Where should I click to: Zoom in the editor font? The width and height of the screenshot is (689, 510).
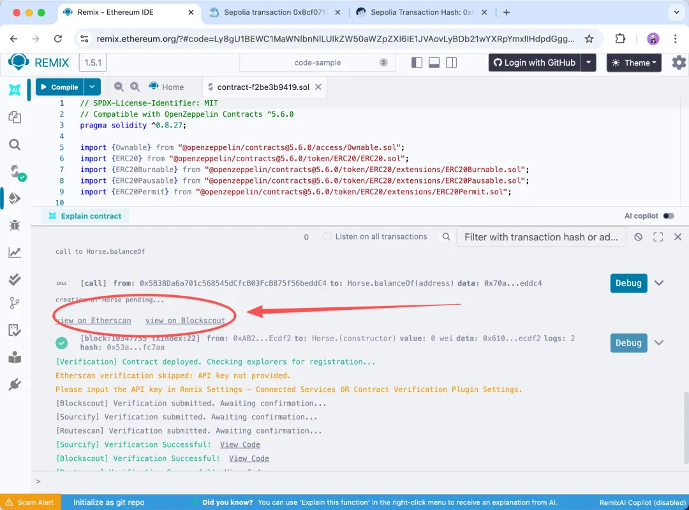coord(135,87)
